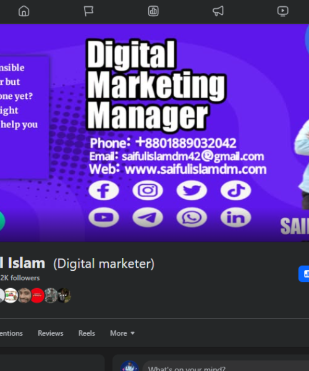Go to the Facebook Home icon
Image resolution: width=309 pixels, height=371 pixels.
click(24, 11)
